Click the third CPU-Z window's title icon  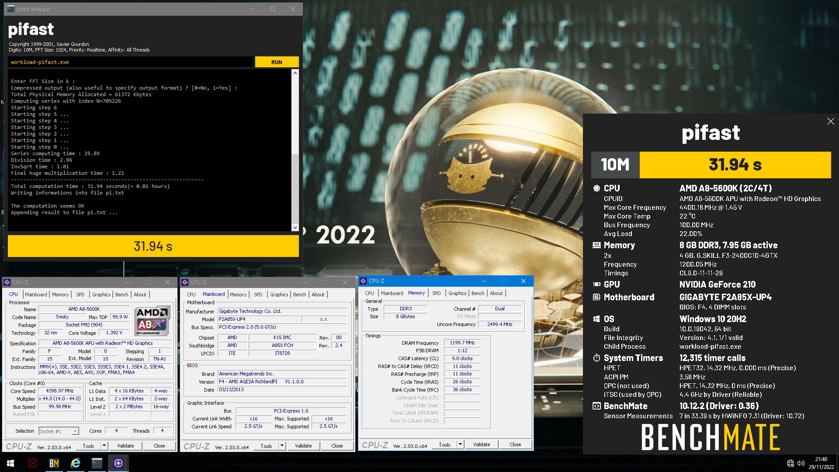(x=363, y=281)
